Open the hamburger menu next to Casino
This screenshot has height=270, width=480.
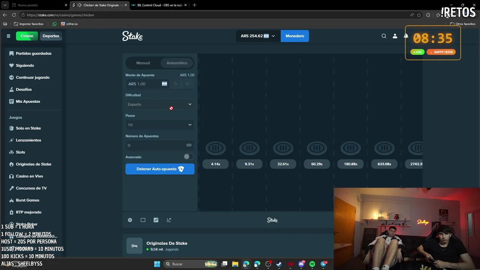[x=8, y=36]
